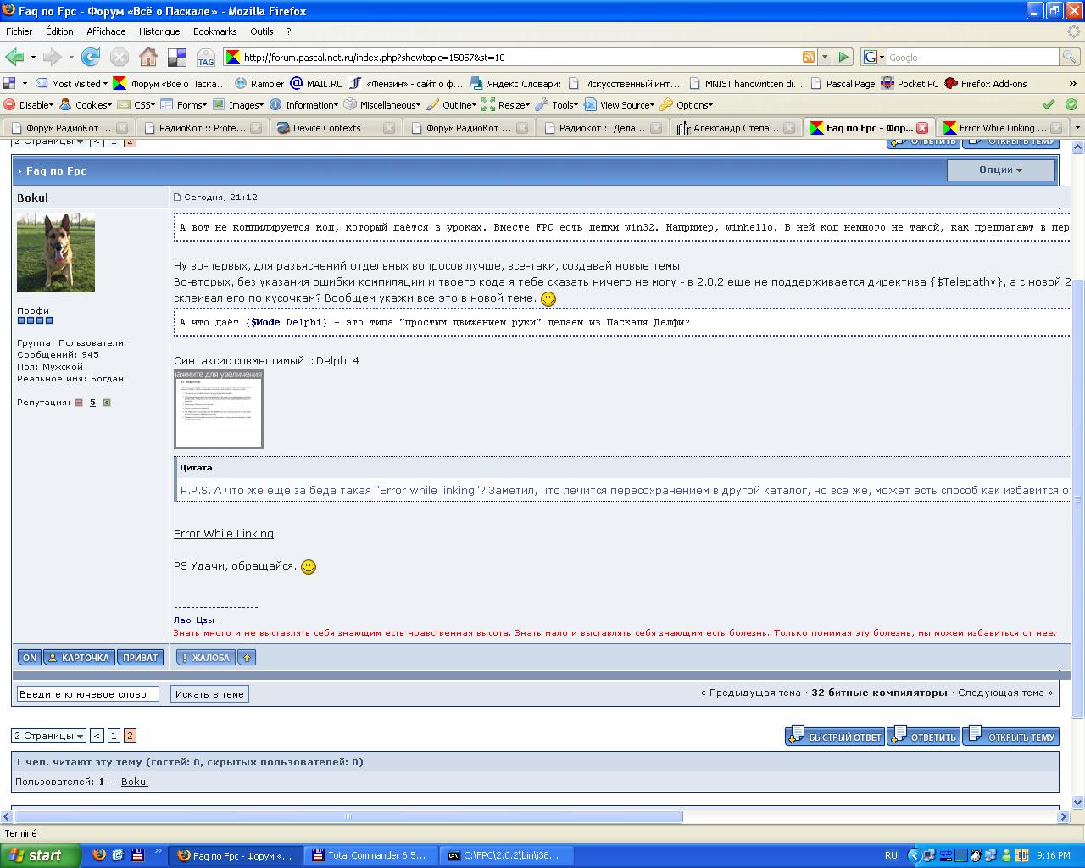1085x868 pixels.
Task: Click the positive reputation plus icon
Action: (107, 403)
